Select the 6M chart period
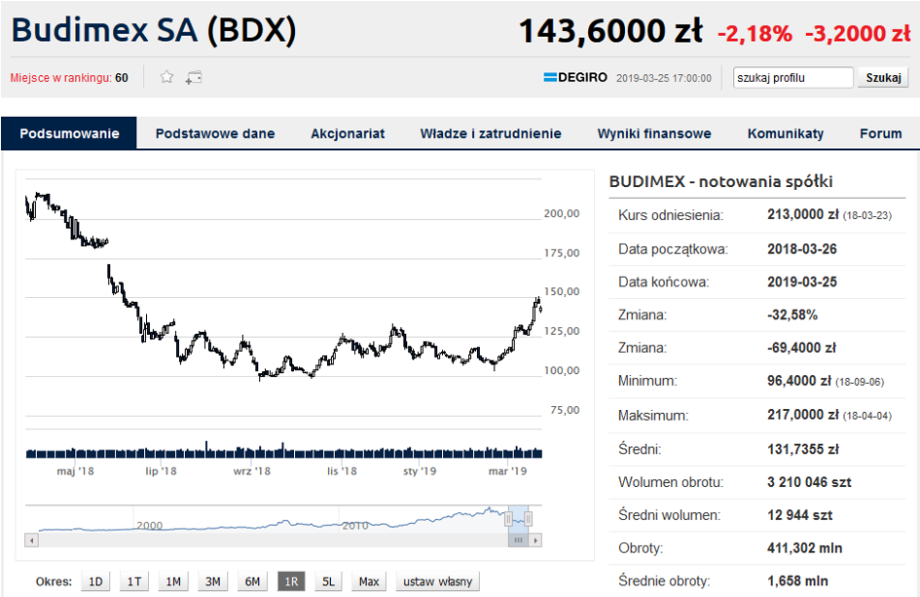920x597 pixels. pos(252,581)
